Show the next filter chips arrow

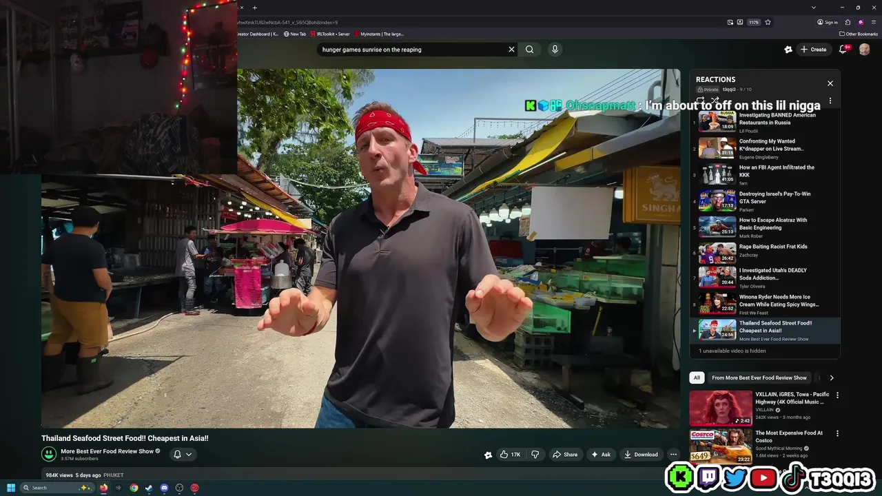pos(831,378)
